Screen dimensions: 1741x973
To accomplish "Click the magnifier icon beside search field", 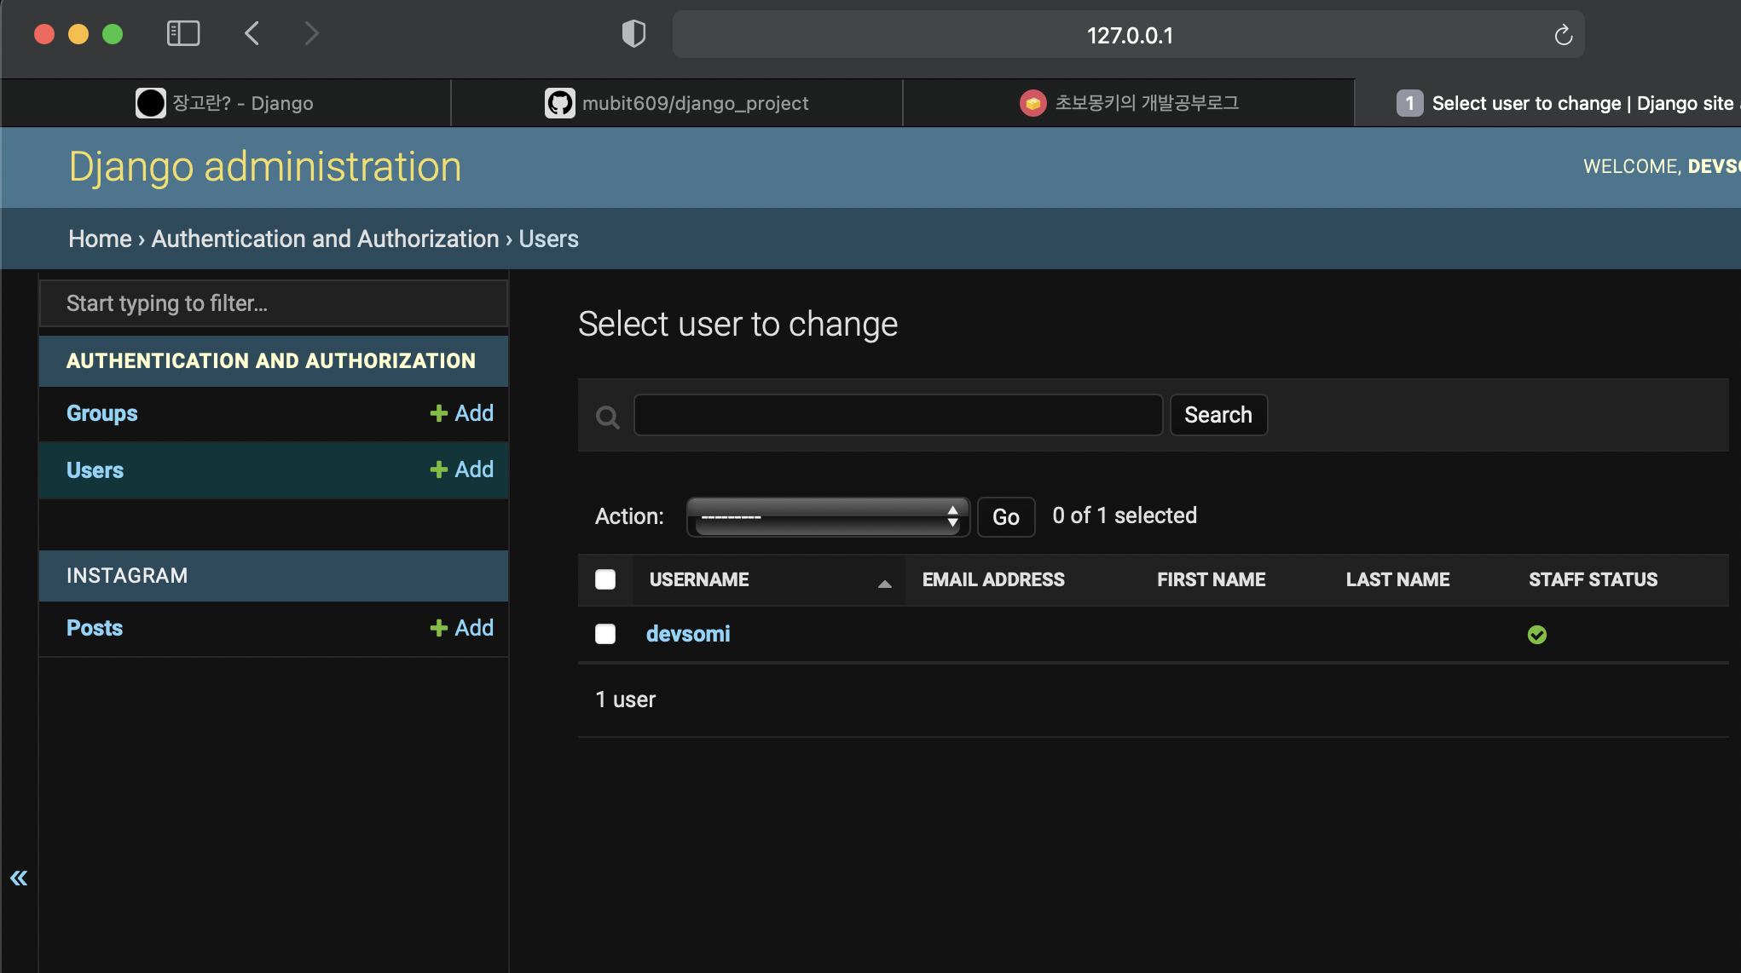I will click(x=607, y=417).
